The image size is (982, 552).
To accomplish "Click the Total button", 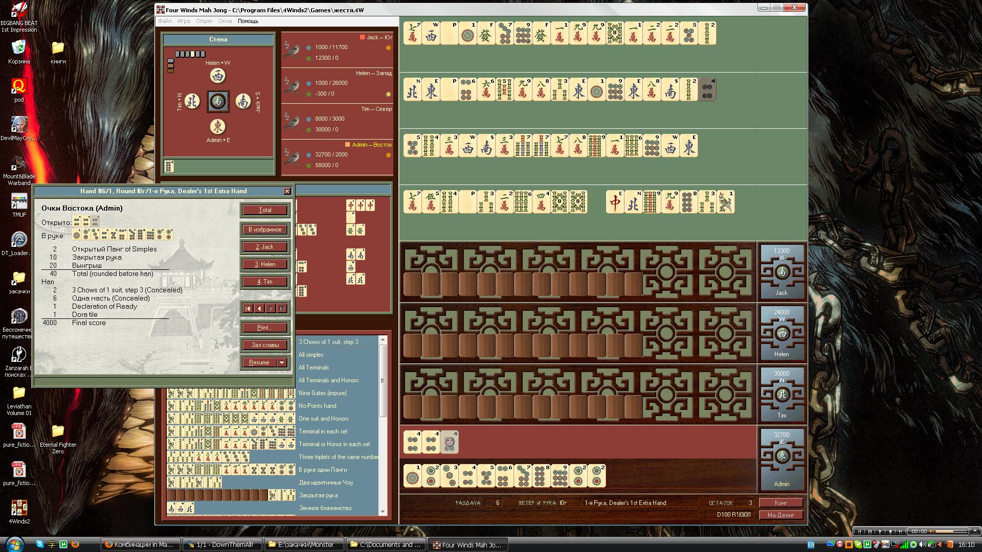I will [265, 210].
